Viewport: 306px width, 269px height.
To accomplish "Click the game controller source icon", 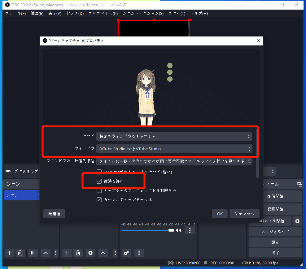I will (8, 171).
